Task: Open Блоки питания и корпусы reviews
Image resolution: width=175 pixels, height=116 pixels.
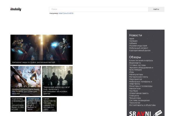Action: coord(141,61)
